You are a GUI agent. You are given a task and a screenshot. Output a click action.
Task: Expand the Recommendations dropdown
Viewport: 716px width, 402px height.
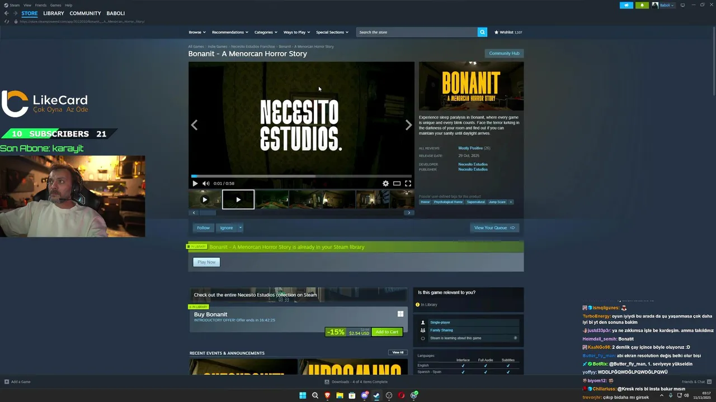tap(230, 32)
